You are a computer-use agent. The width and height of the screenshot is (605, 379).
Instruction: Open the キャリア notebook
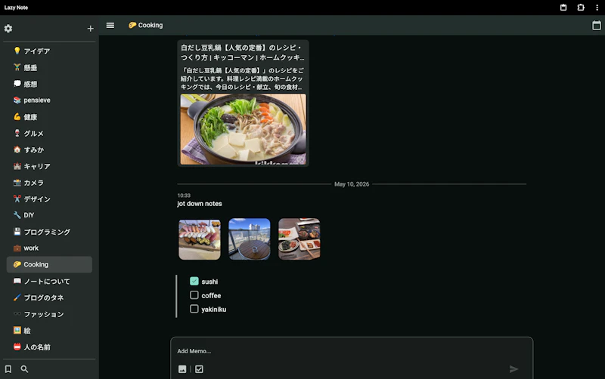click(x=49, y=166)
